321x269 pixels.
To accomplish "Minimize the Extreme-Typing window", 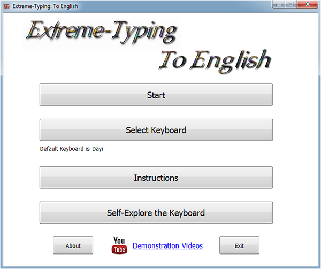I will [279, 4].
